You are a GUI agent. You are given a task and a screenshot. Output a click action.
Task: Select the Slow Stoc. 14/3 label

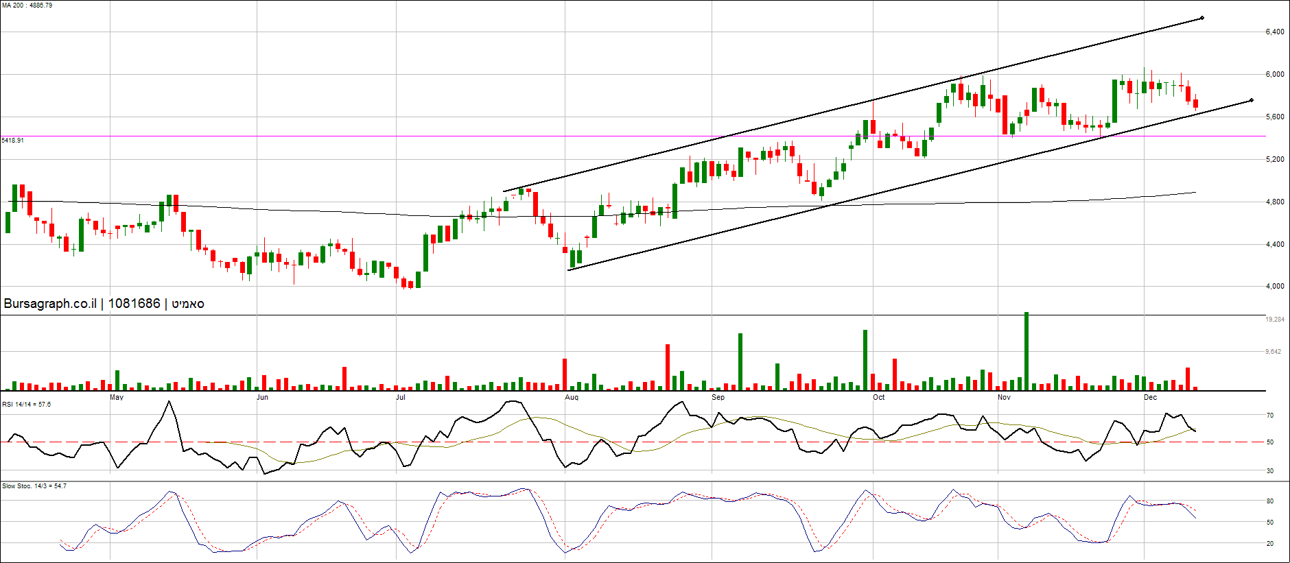[34, 486]
